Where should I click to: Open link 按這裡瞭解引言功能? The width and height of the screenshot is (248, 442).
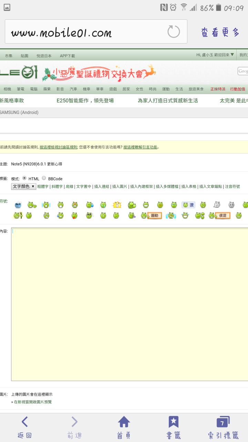point(140,147)
